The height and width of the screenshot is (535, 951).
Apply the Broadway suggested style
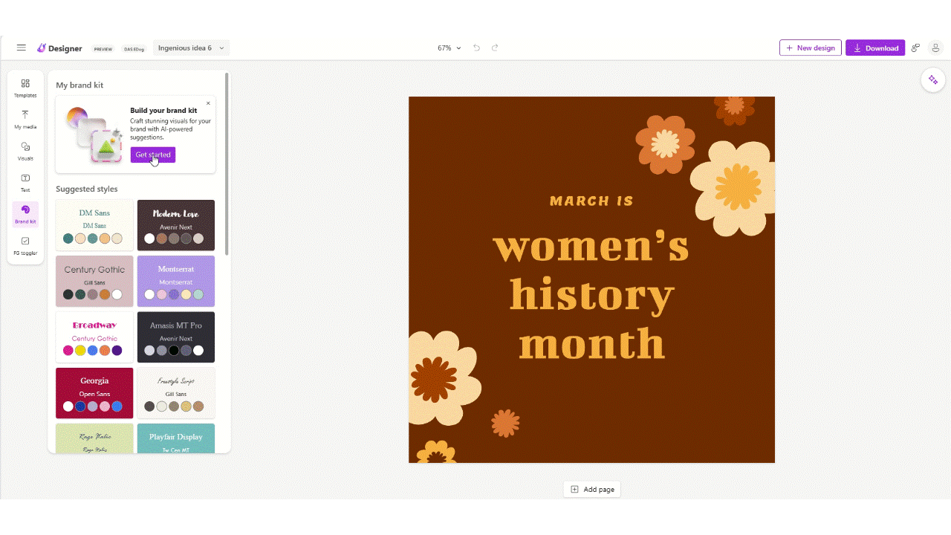[94, 337]
